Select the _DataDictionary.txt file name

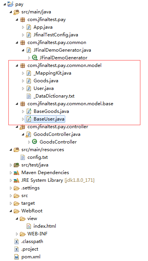point(54,96)
